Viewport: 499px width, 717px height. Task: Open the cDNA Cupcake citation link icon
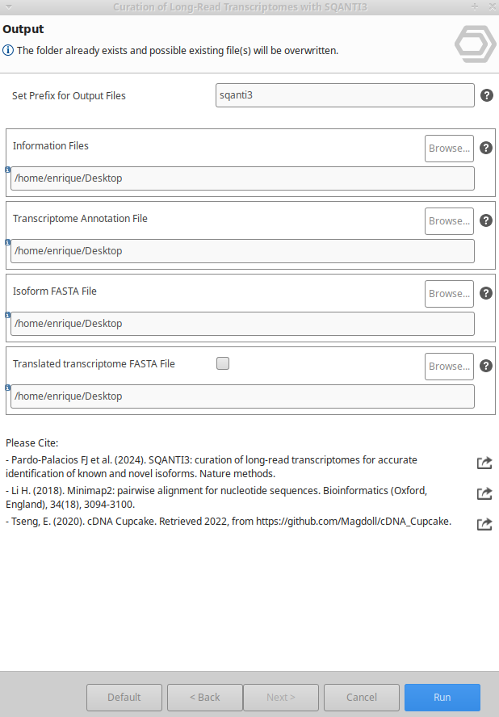[x=484, y=524]
